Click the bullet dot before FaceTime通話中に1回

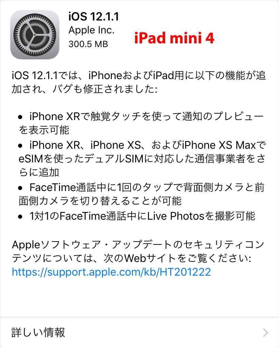click(x=20, y=188)
